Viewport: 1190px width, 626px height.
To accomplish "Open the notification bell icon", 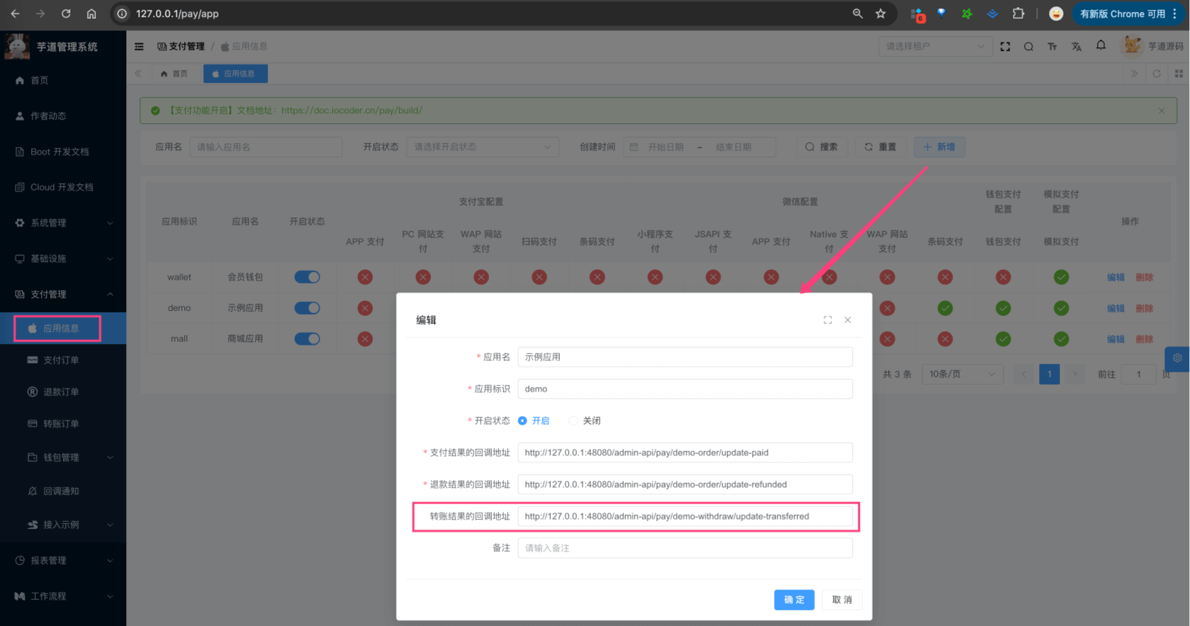I will [1101, 46].
